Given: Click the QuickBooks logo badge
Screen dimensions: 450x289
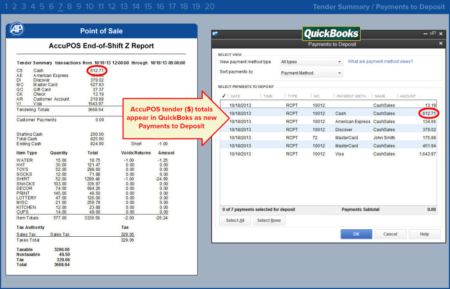Looking at the screenshot, I should 331,33.
